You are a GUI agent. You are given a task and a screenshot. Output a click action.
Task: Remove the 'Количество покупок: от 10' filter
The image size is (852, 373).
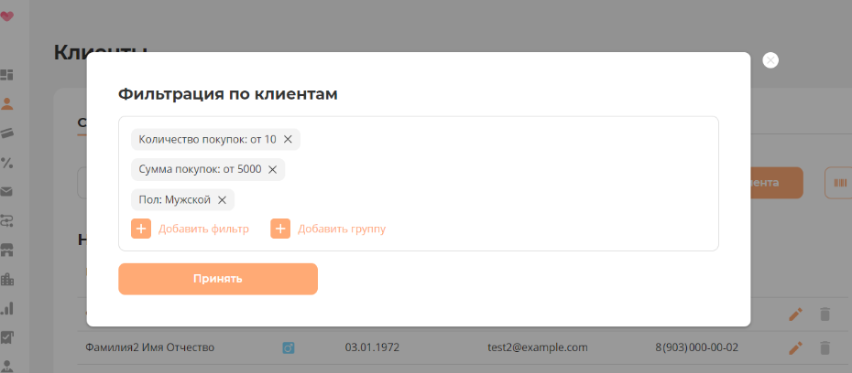pyautogui.click(x=288, y=139)
